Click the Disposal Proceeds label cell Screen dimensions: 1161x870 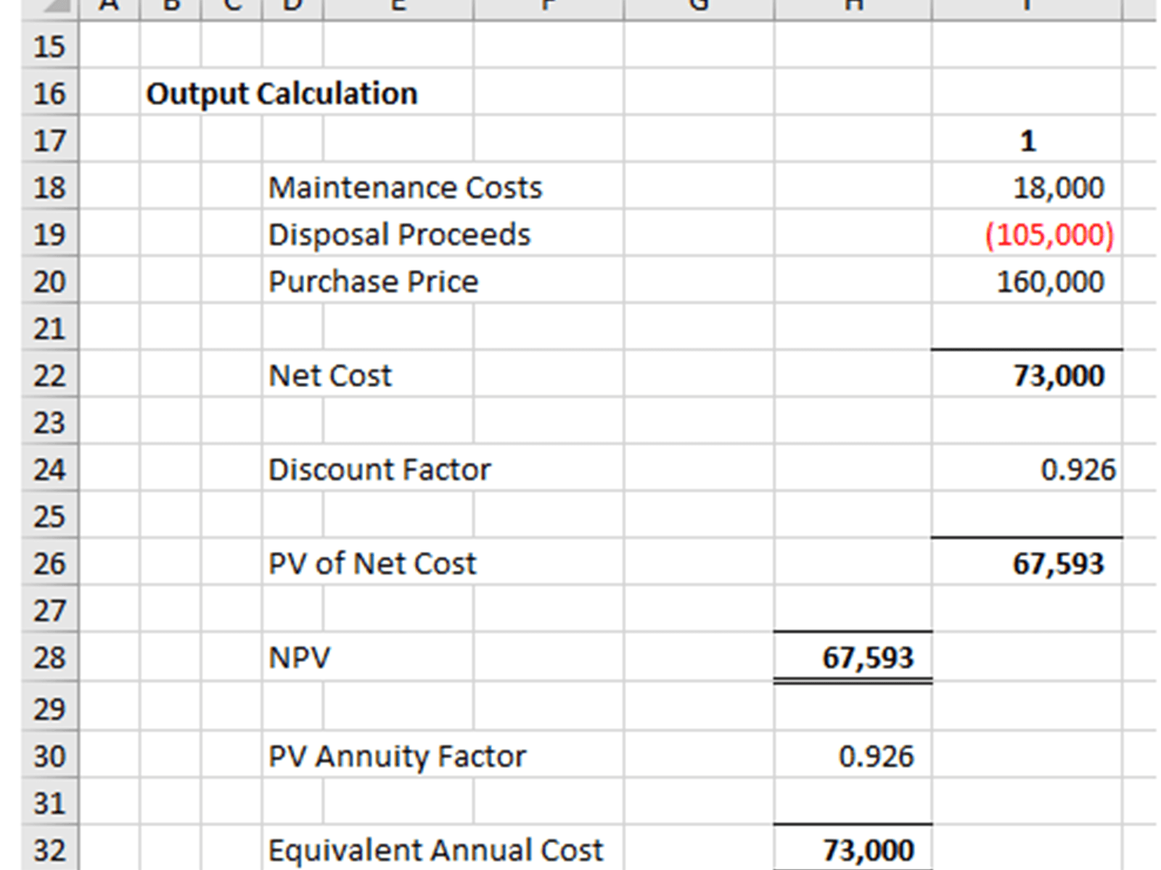click(x=399, y=235)
